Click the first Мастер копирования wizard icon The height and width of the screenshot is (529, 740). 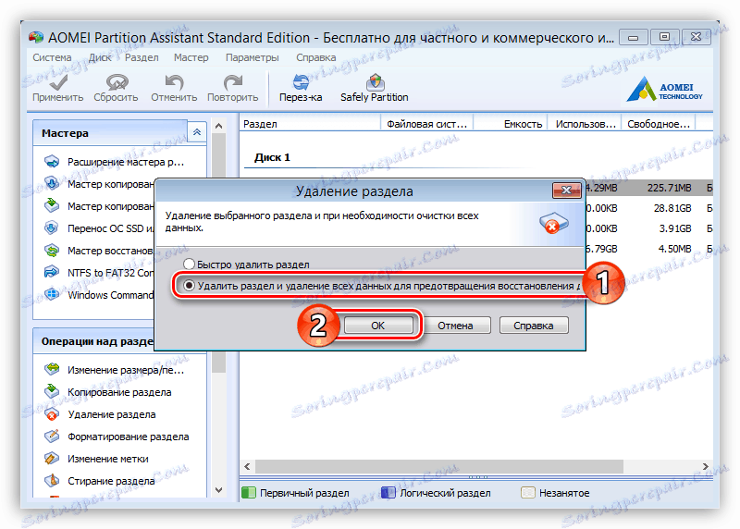click(x=52, y=183)
